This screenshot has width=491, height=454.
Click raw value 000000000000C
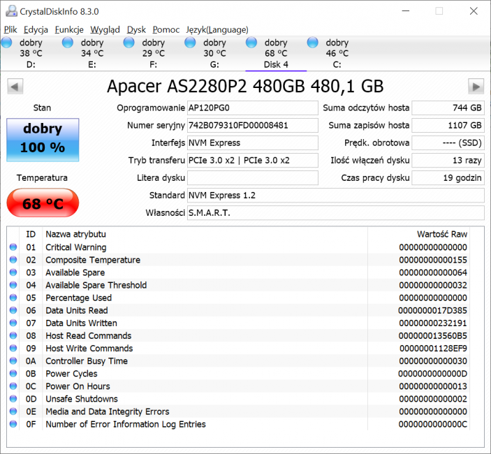point(432,424)
